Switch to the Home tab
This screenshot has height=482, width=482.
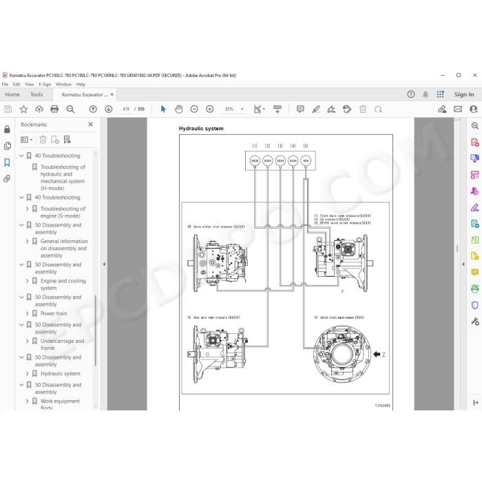[x=12, y=94]
